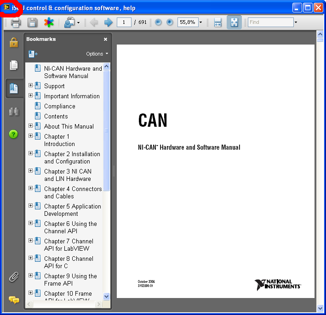This screenshot has width=326, height=315.
Task: Open the Contents bookmark
Action: (56, 116)
